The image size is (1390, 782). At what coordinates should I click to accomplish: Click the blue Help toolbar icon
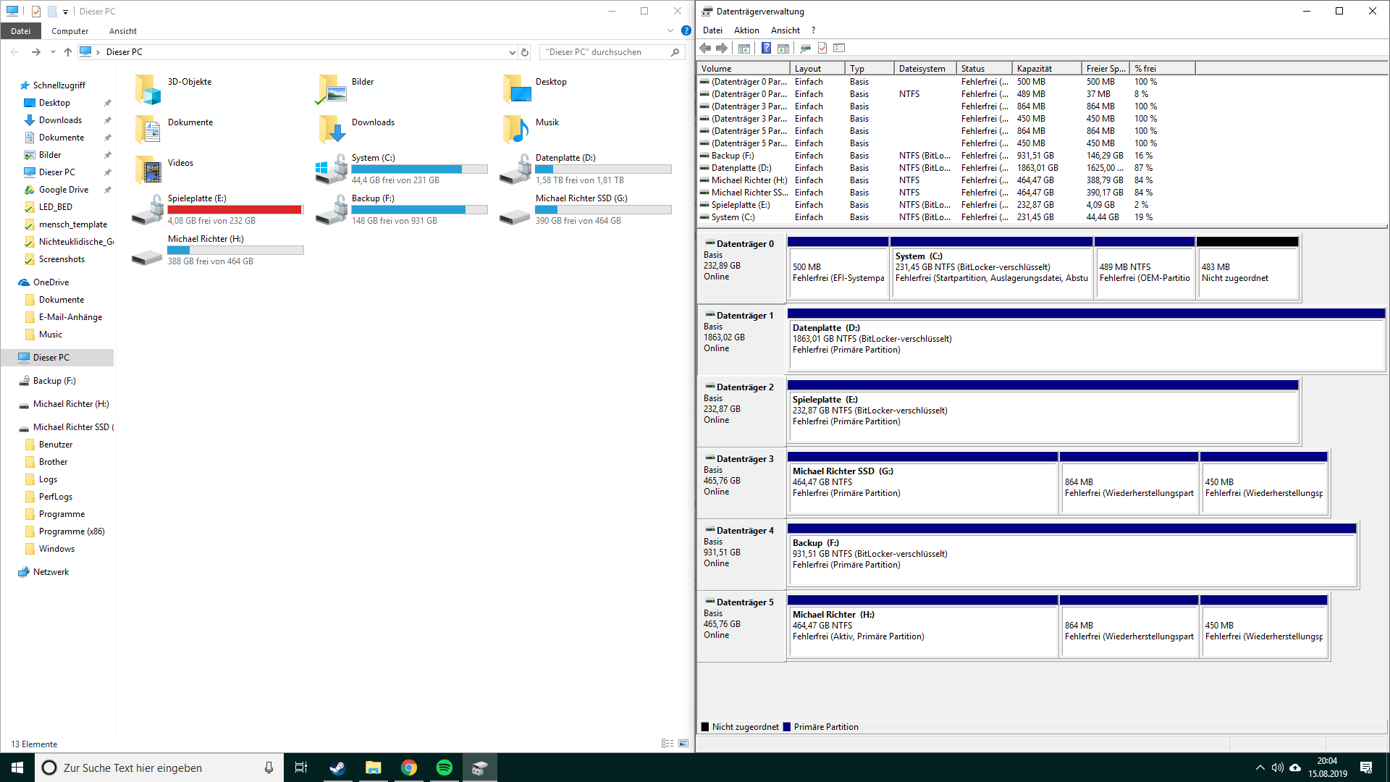tap(766, 49)
